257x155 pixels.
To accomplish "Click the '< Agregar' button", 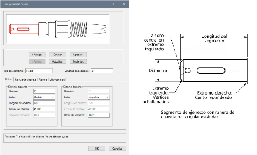I will pos(37,55).
